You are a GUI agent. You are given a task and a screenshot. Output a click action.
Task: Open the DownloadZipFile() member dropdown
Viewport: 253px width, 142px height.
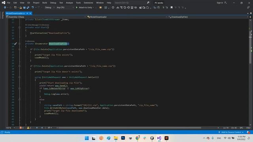click(208, 17)
